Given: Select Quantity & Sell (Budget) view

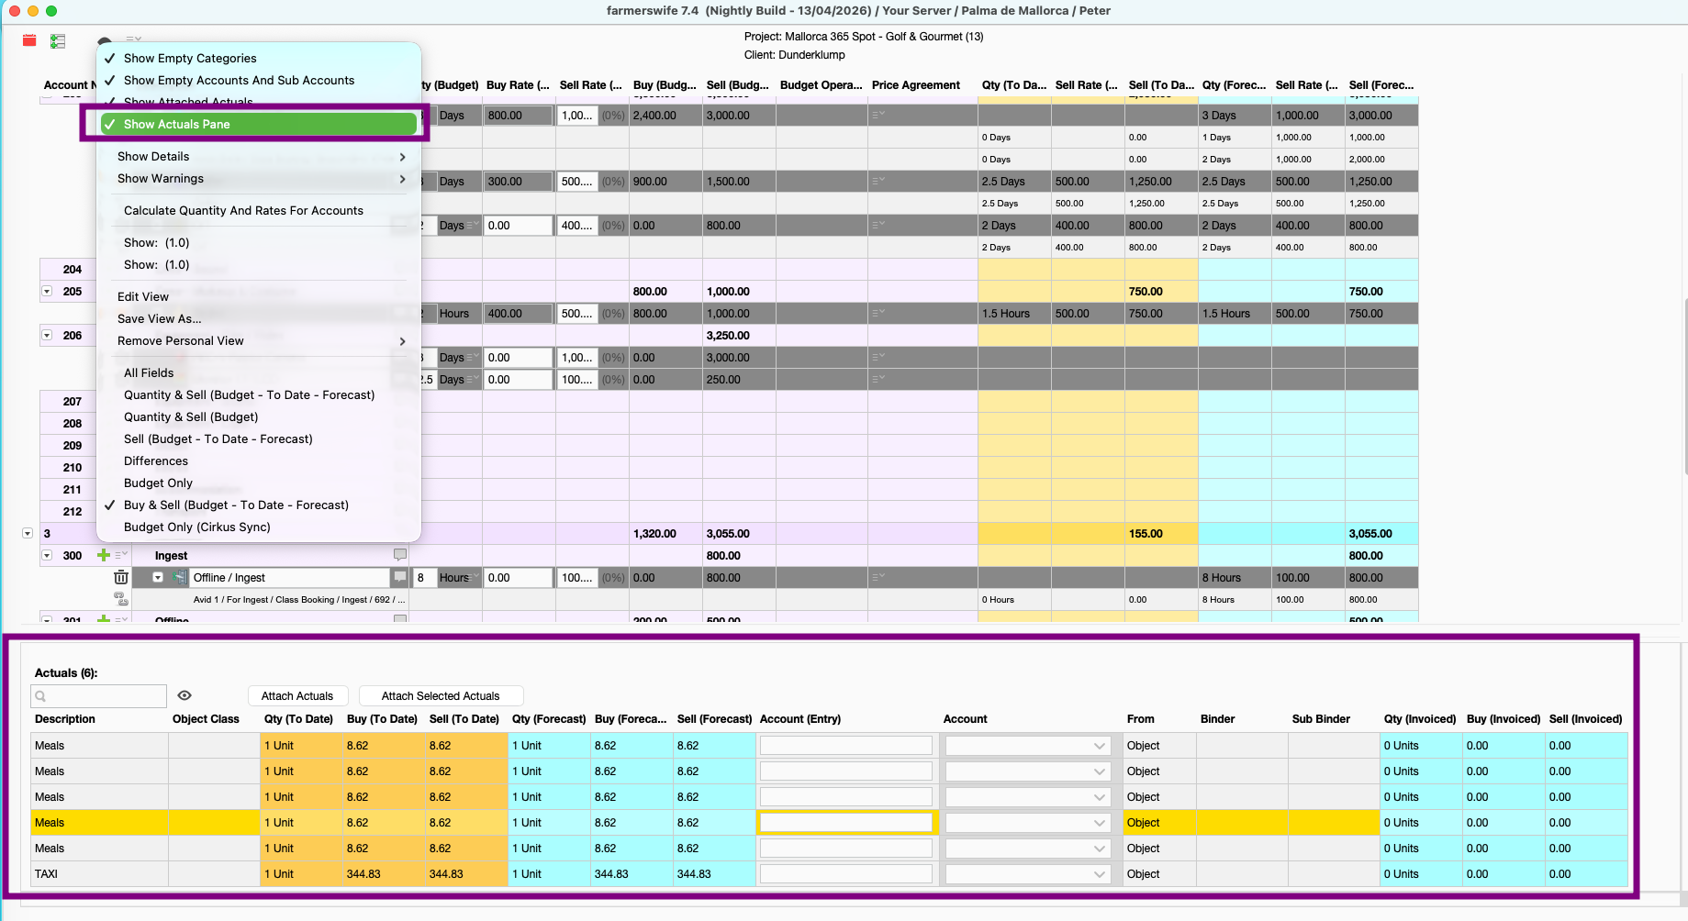Looking at the screenshot, I should pyautogui.click(x=259, y=416).
